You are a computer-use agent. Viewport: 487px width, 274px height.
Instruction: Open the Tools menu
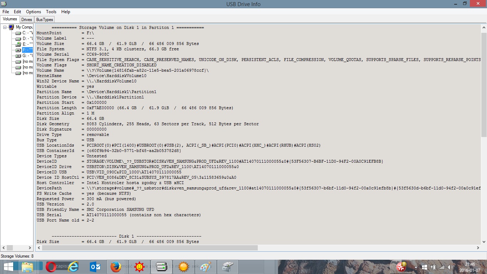[x=51, y=12]
